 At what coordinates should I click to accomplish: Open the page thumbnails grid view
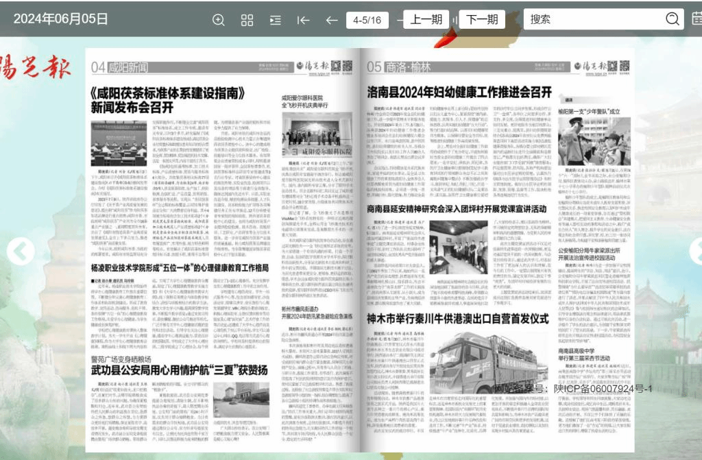coord(247,20)
